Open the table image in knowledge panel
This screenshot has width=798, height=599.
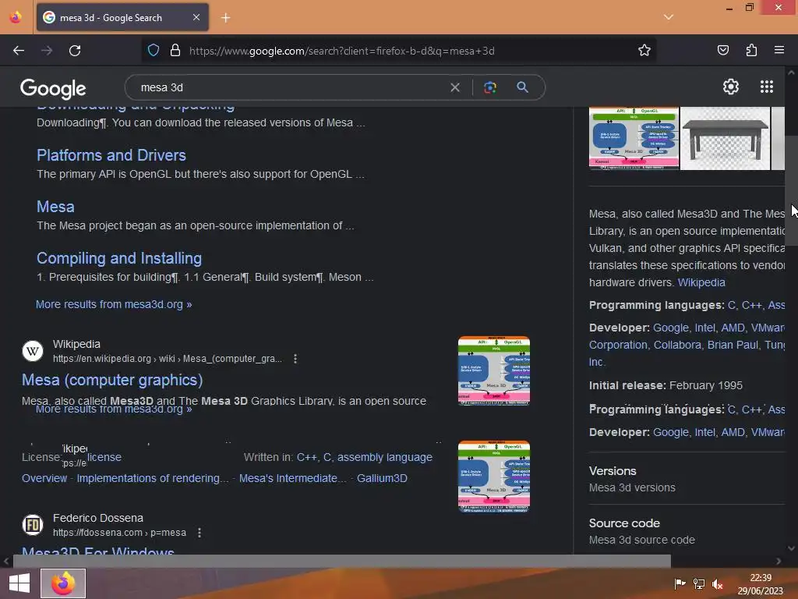pyautogui.click(x=725, y=138)
